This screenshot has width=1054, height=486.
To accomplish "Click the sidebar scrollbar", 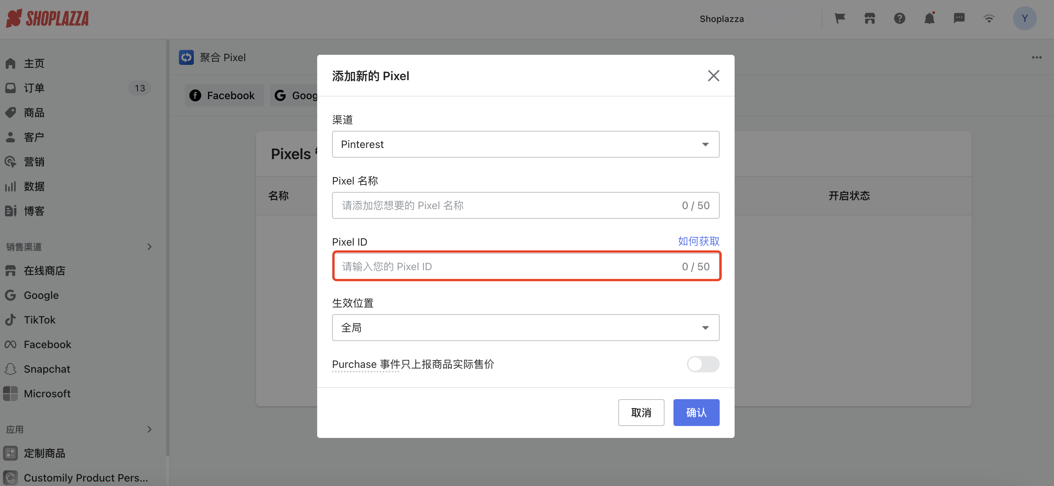I will (x=167, y=247).
